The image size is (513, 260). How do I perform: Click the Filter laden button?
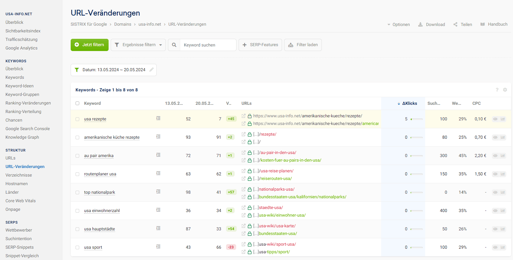pos(303,45)
